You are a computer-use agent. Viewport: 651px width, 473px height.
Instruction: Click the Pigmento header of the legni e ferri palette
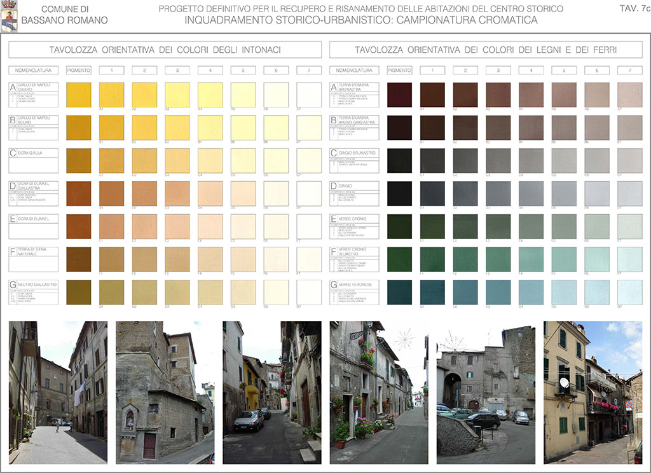click(399, 70)
